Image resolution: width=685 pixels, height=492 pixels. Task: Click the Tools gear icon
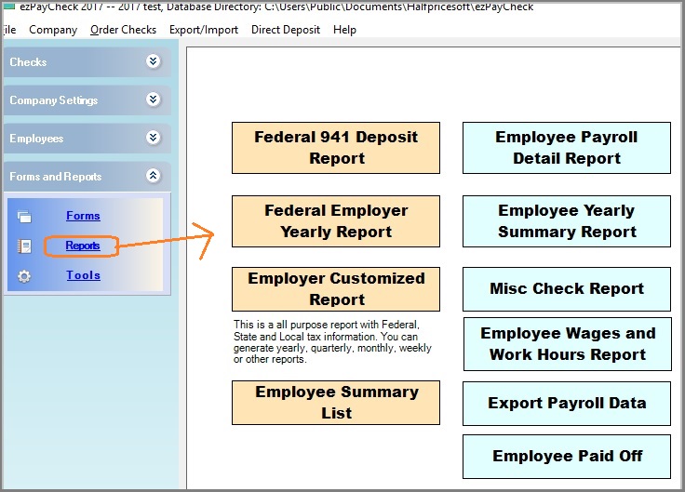(x=25, y=276)
